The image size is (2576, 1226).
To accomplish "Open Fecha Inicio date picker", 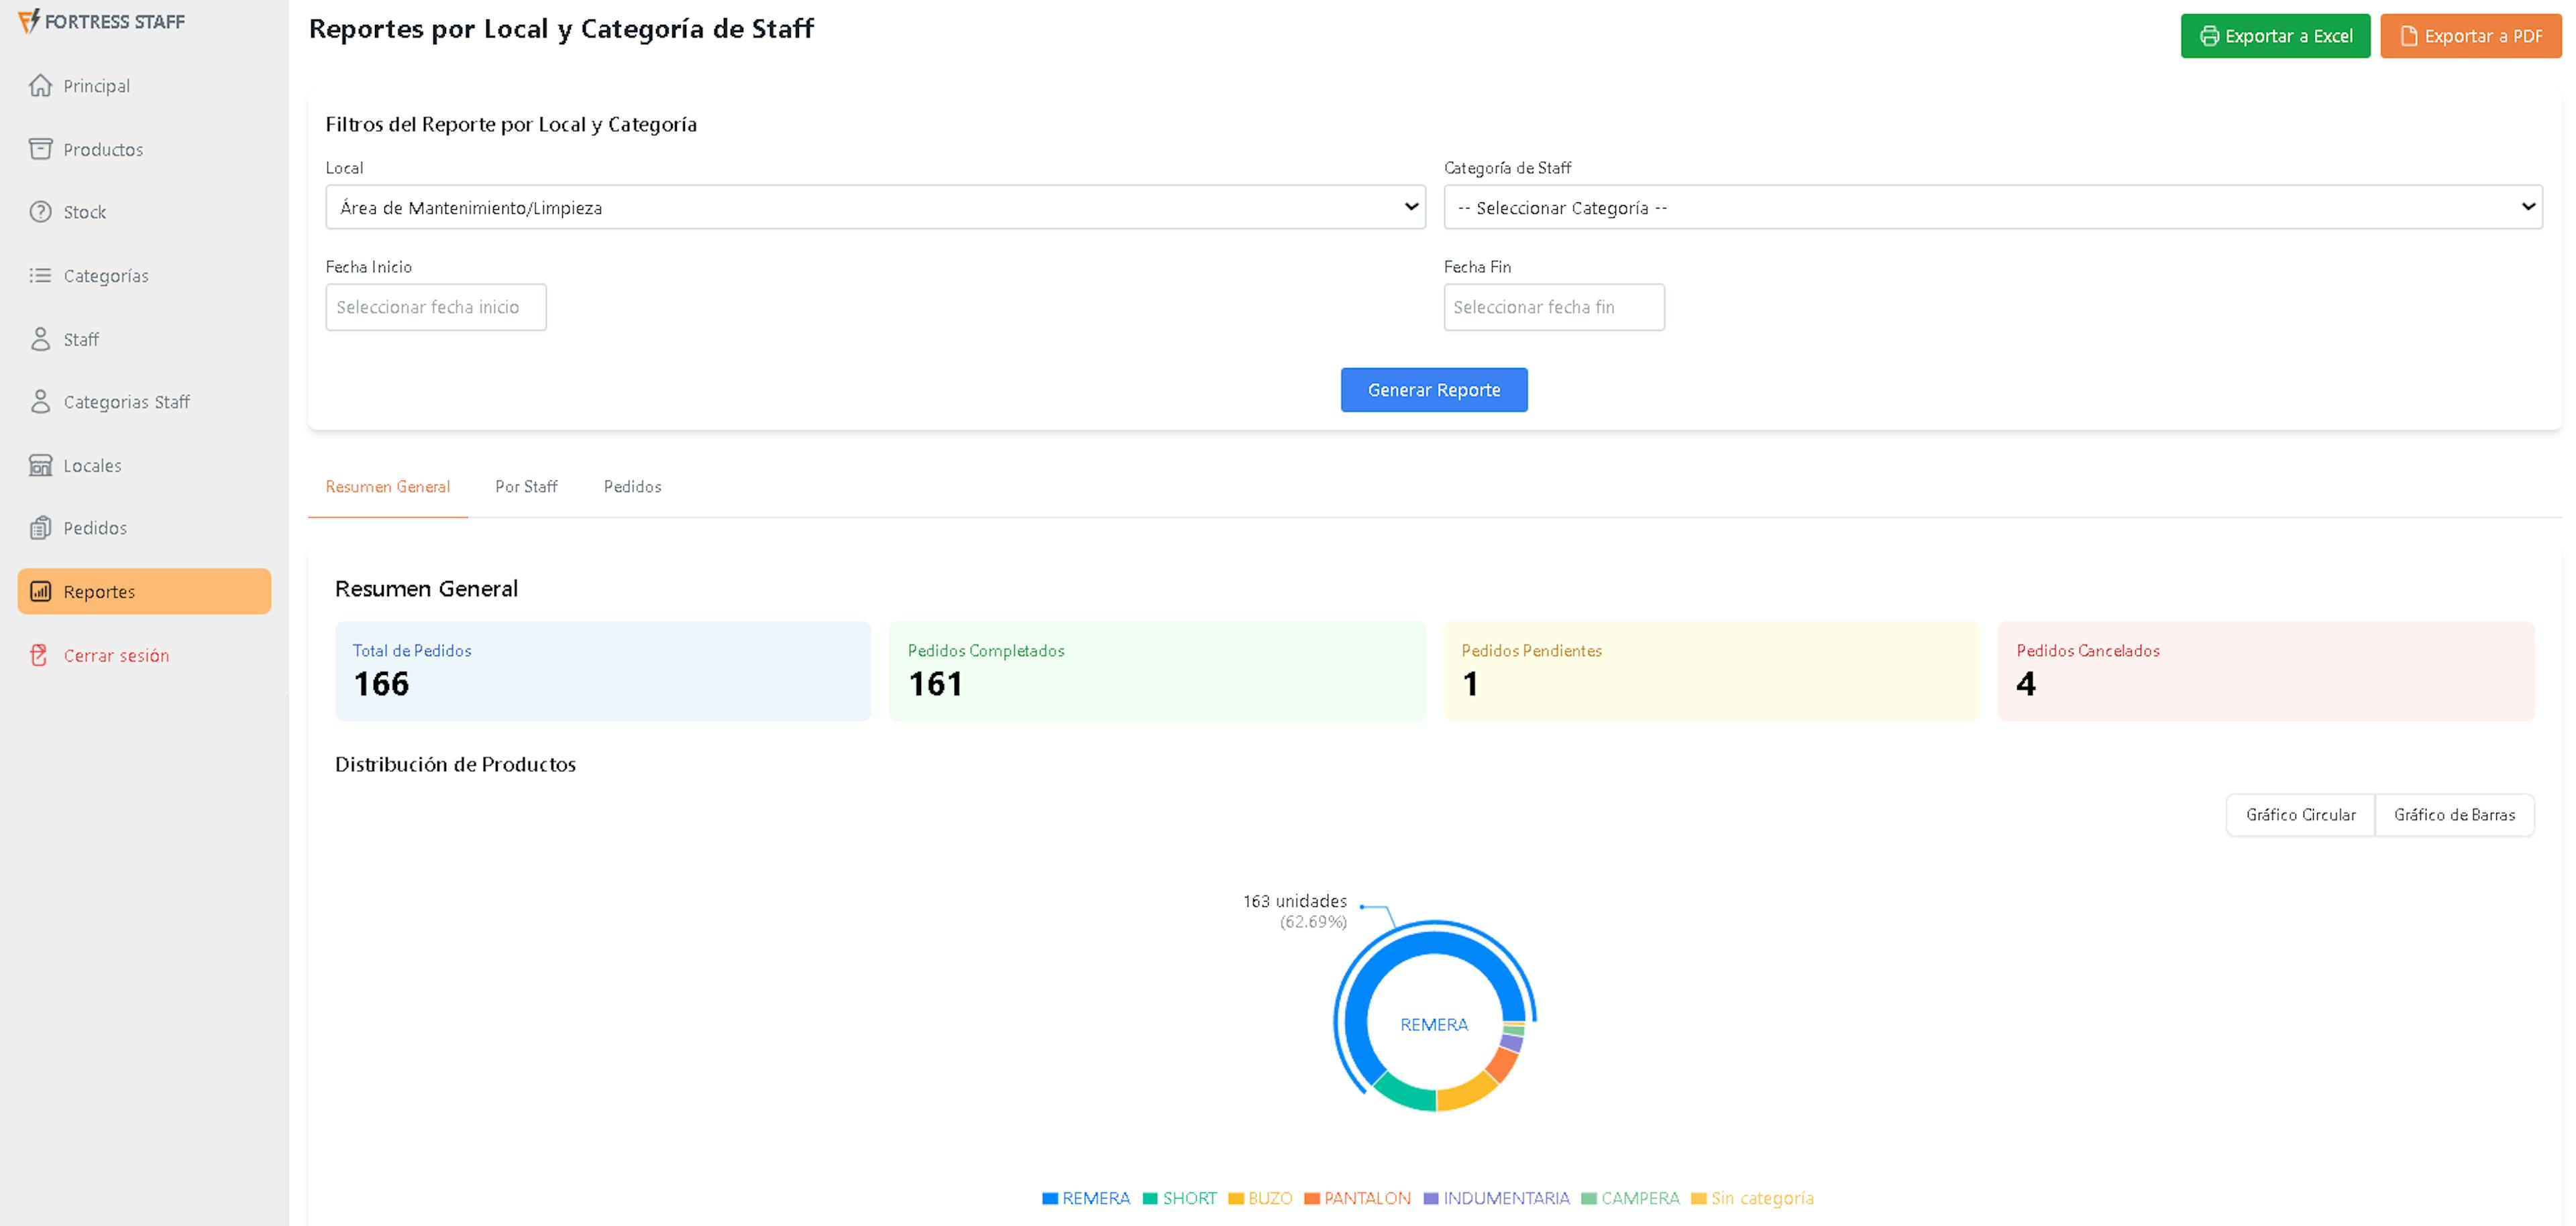I will tap(436, 308).
